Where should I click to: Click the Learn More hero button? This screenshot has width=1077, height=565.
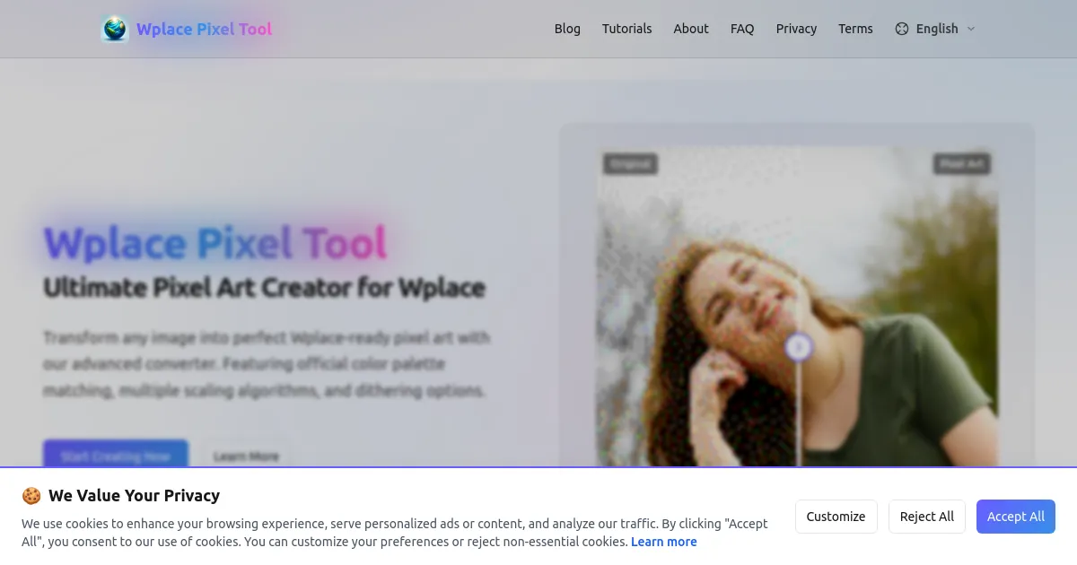point(245,456)
